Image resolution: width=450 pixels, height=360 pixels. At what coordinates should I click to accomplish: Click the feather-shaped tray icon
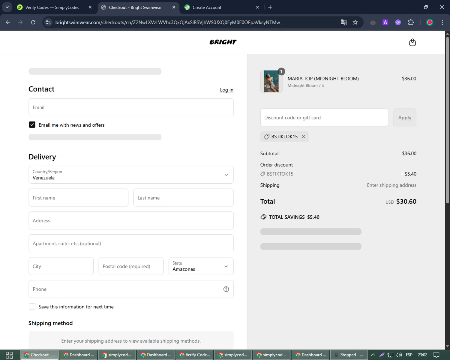382,355
